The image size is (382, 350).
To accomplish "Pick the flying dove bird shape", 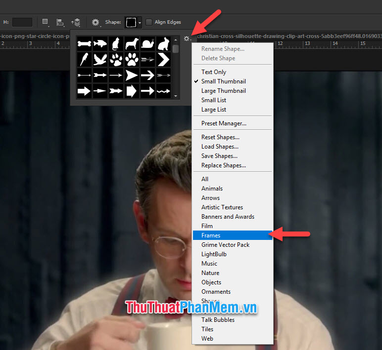I will (100, 60).
